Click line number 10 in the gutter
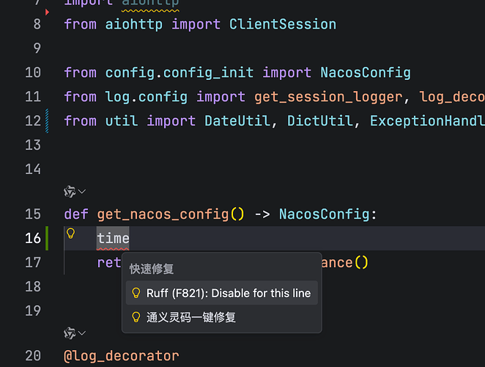The height and width of the screenshot is (367, 485). (x=33, y=73)
